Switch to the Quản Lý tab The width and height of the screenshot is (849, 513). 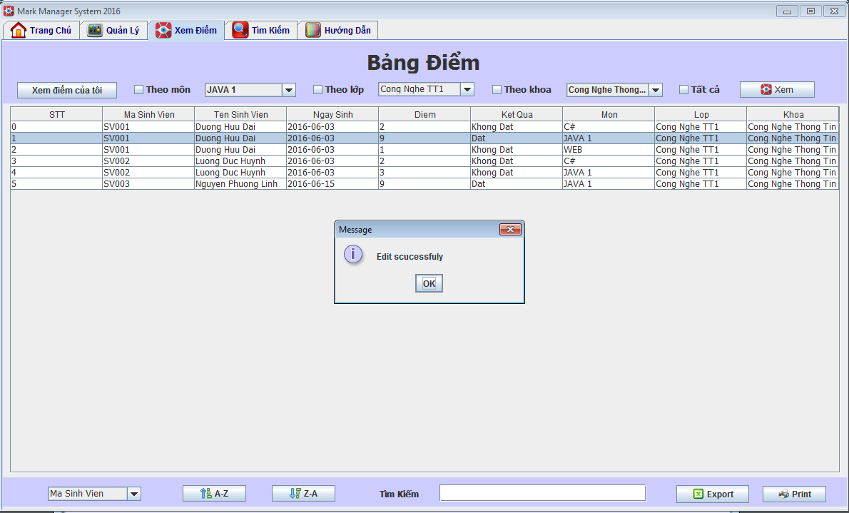coord(113,30)
